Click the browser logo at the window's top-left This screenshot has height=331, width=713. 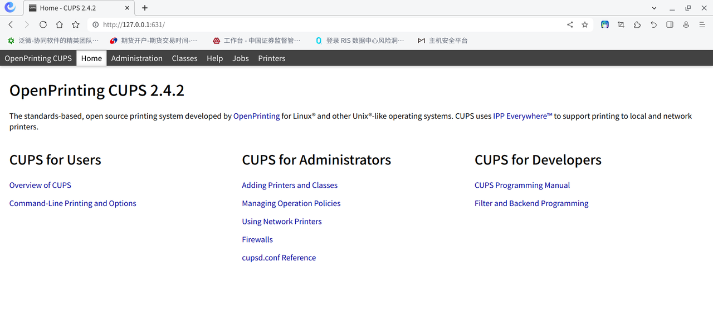(10, 8)
